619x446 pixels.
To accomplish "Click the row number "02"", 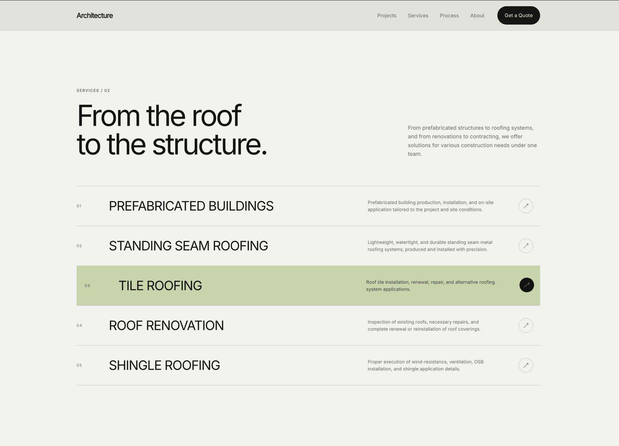I will pyautogui.click(x=79, y=246).
